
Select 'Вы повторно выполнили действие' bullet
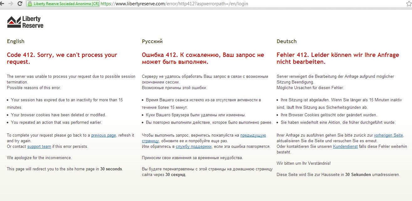pos(209,123)
